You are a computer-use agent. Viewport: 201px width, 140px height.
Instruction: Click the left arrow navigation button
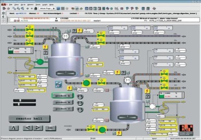tap(28, 128)
